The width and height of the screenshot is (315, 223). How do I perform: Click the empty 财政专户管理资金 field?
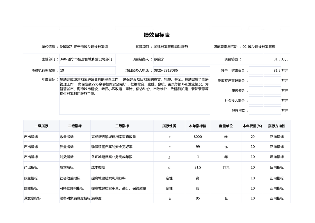tap(265, 80)
